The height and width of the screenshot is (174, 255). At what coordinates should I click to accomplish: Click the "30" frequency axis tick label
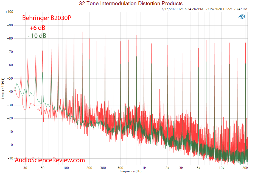tap(25, 168)
